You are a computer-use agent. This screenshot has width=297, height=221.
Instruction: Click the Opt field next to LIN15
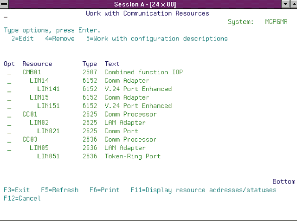tap(9, 97)
